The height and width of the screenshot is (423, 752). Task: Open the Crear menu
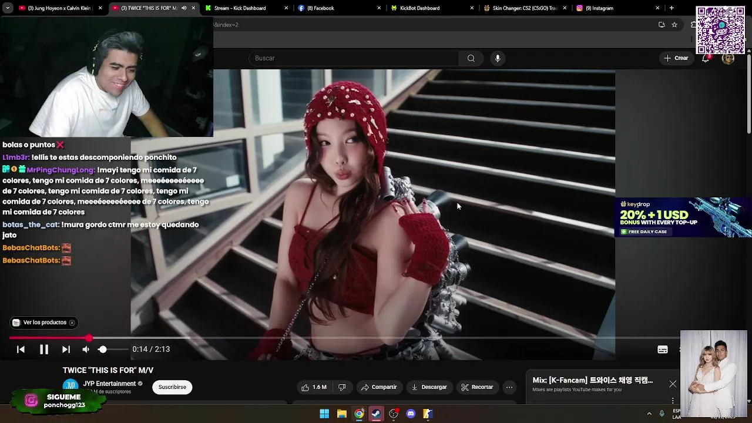click(676, 58)
